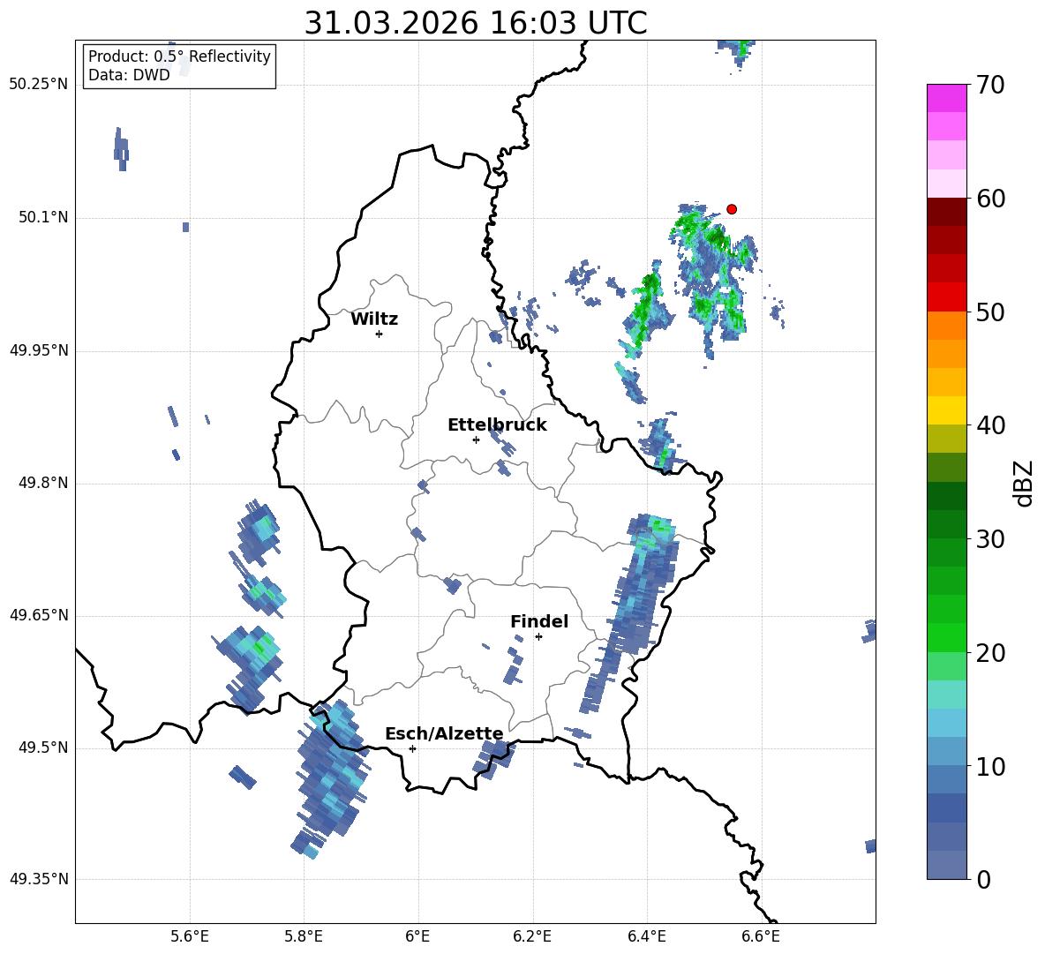Click the colorbar tick label 30

click(990, 539)
